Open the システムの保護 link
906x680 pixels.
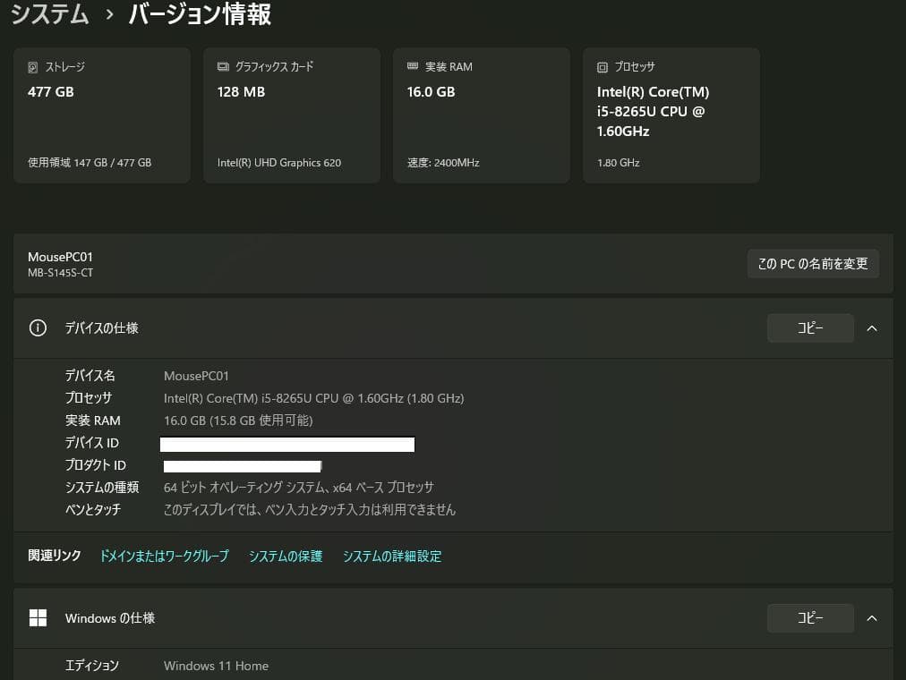[x=285, y=556]
